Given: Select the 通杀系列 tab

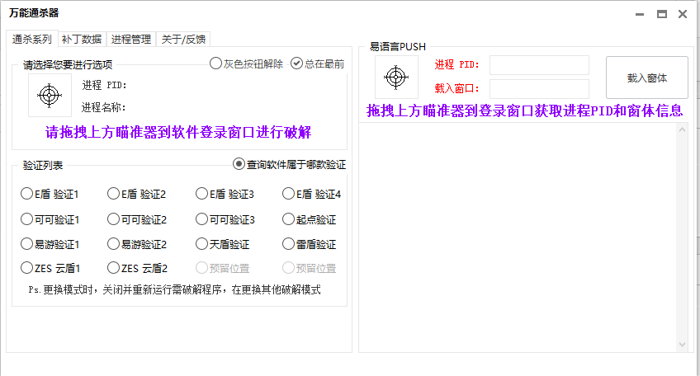Looking at the screenshot, I should (33, 39).
